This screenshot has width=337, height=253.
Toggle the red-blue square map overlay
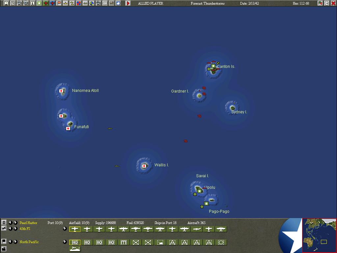pos(79,3)
